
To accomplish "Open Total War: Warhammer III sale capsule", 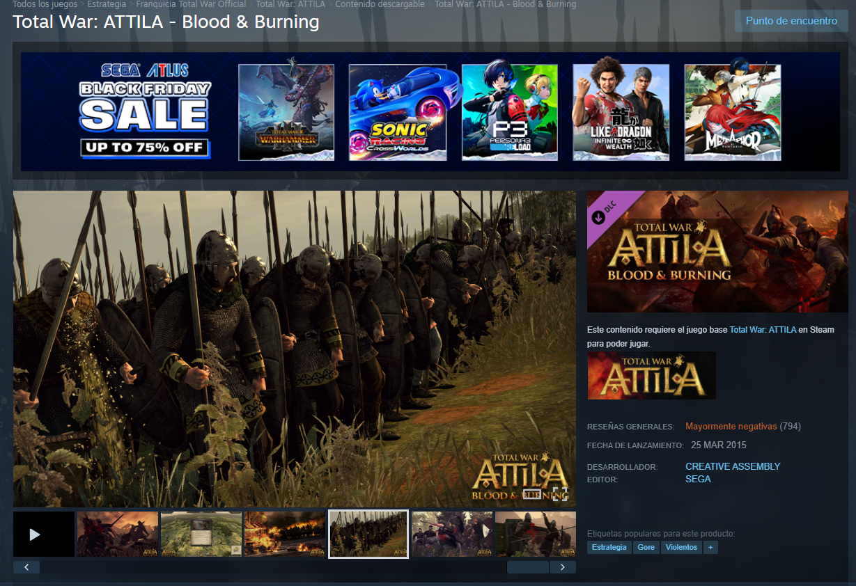I will coord(286,113).
